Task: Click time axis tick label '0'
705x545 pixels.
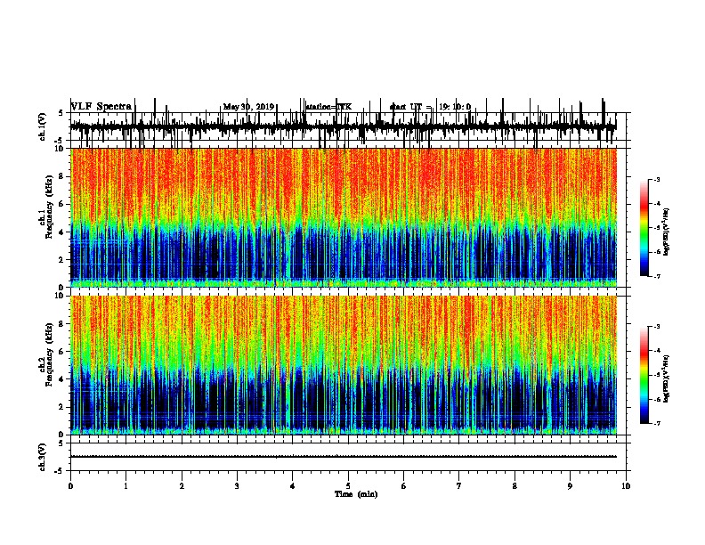Action: click(x=70, y=486)
